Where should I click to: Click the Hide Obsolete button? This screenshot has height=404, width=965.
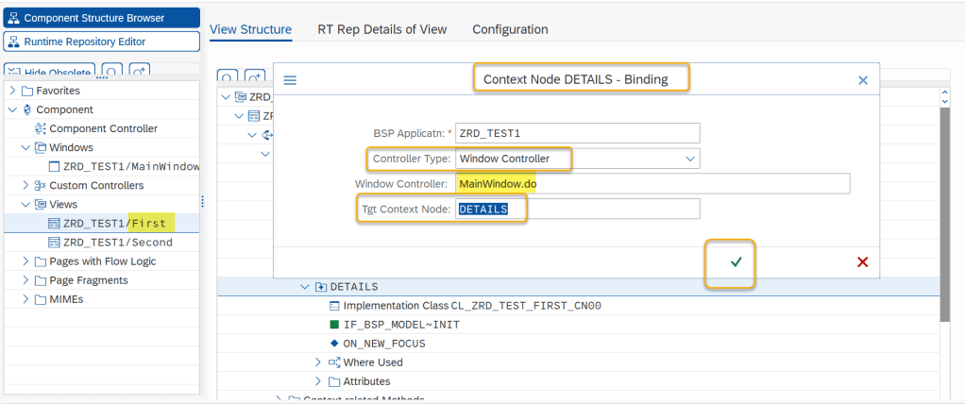49,72
